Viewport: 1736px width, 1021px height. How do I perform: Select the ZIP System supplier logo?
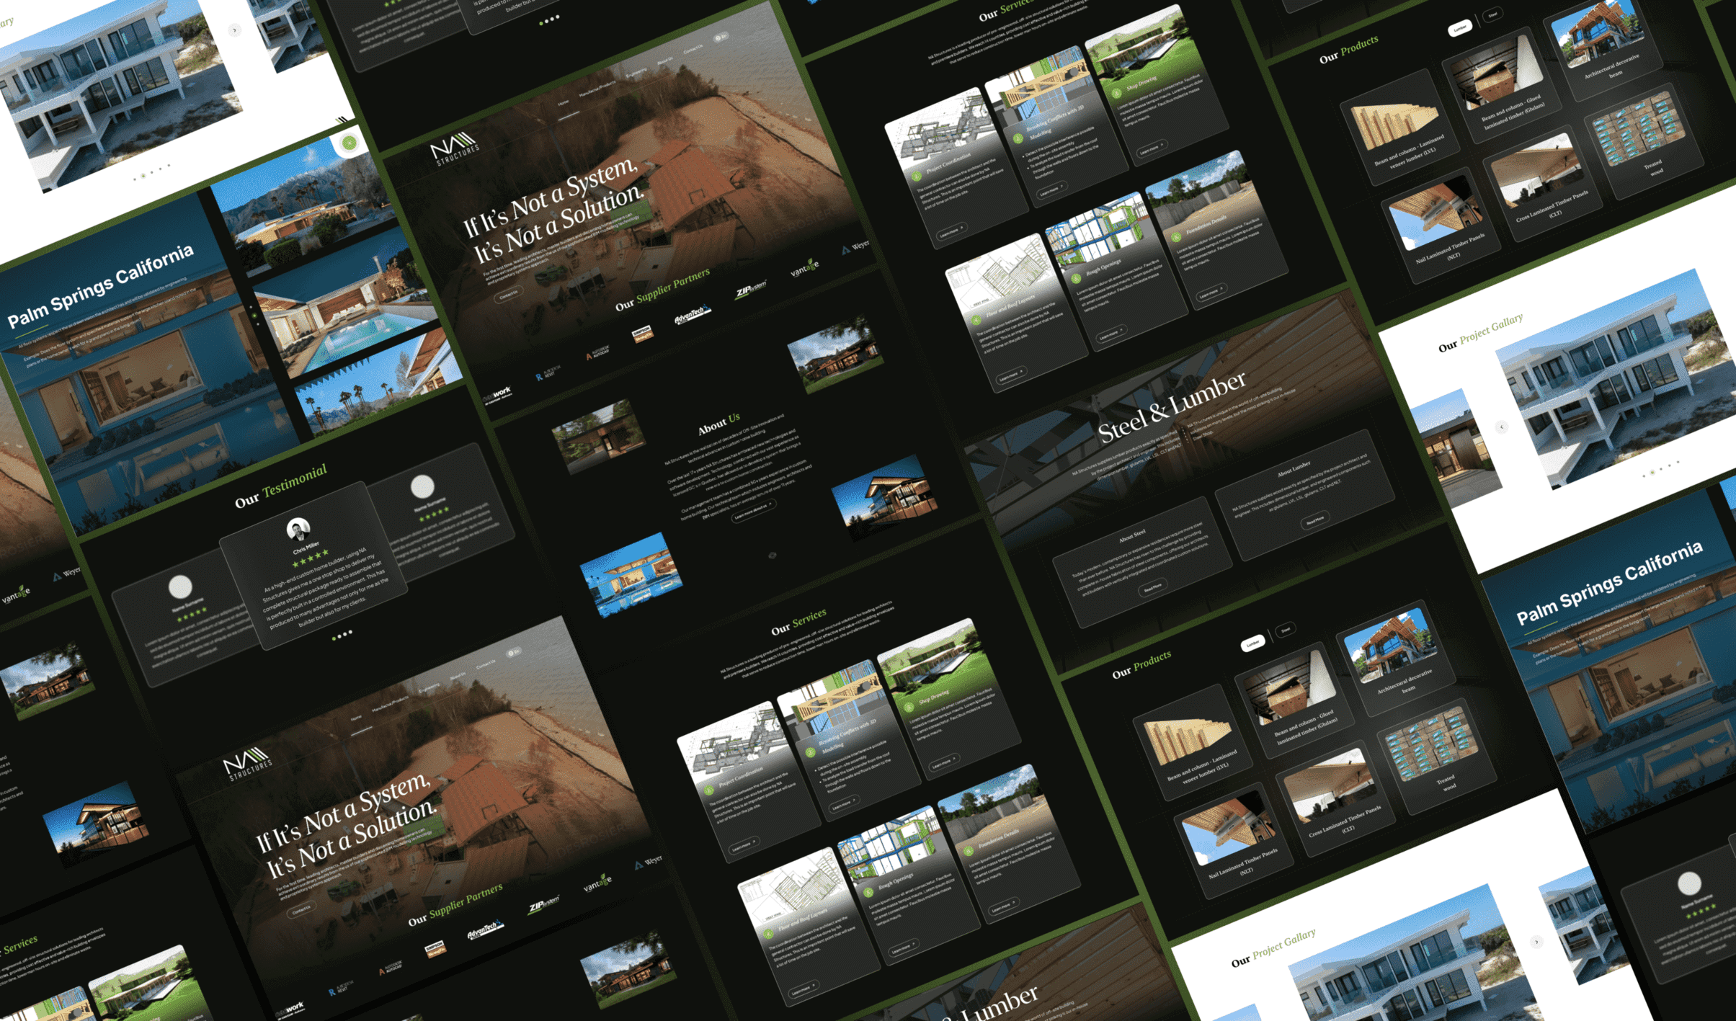coord(750,287)
